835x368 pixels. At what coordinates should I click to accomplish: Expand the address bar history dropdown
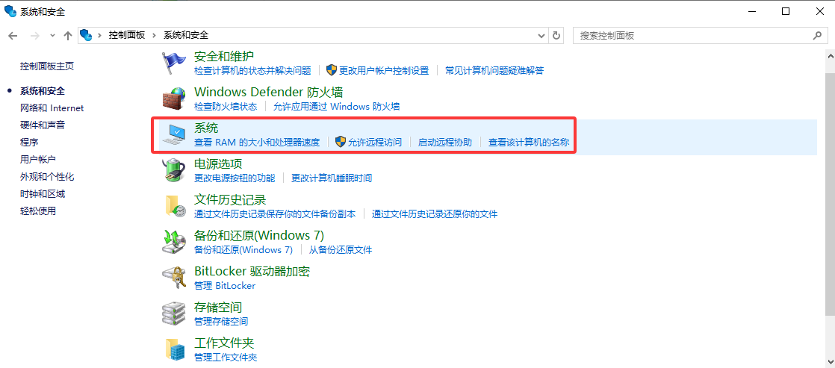pos(542,36)
